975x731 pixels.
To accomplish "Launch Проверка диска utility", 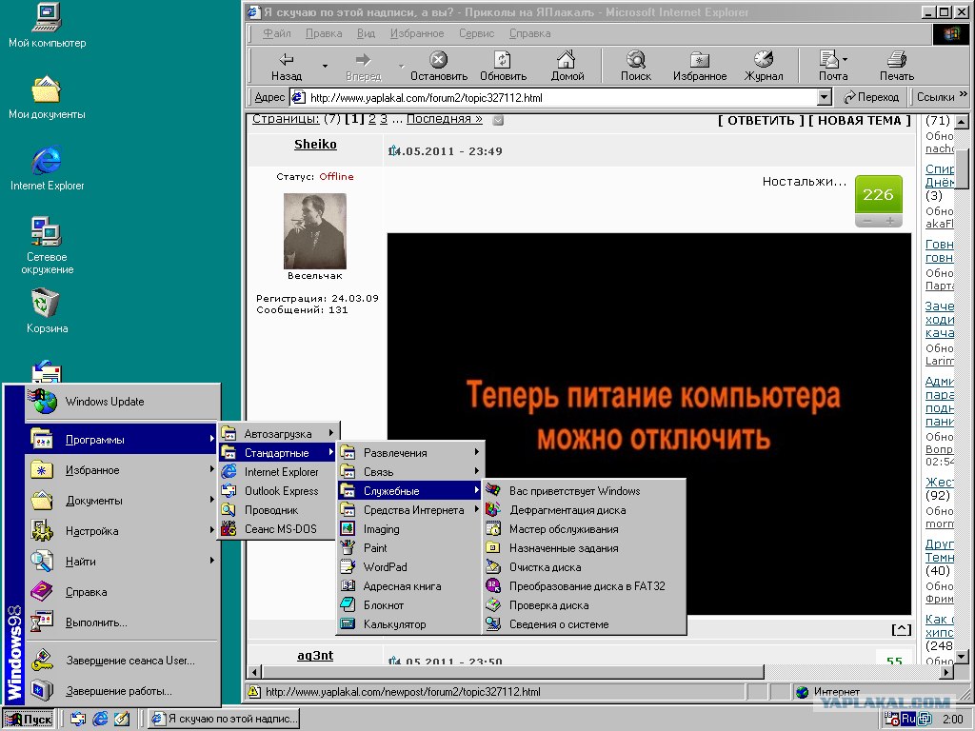I will (585, 604).
